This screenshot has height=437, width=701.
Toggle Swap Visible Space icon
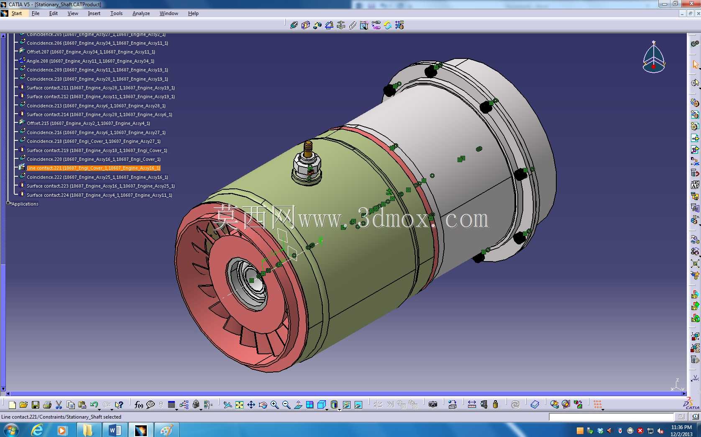tap(358, 404)
